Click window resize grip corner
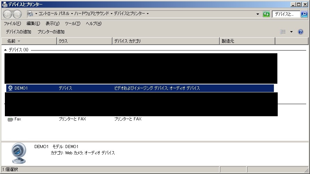The image size is (310, 174). tap(307, 171)
